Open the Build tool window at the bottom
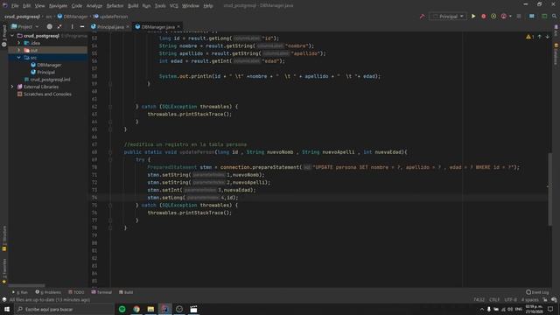The width and height of the screenshot is (560, 315). click(x=126, y=292)
